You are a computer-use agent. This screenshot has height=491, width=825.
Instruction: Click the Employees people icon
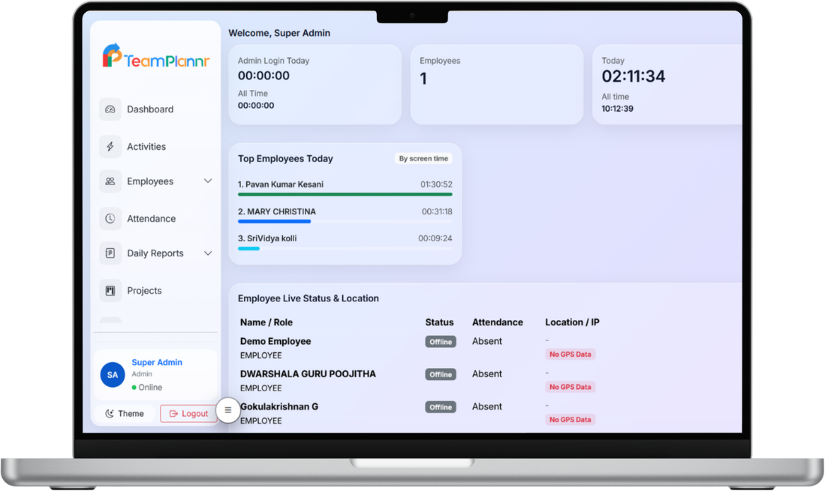110,181
